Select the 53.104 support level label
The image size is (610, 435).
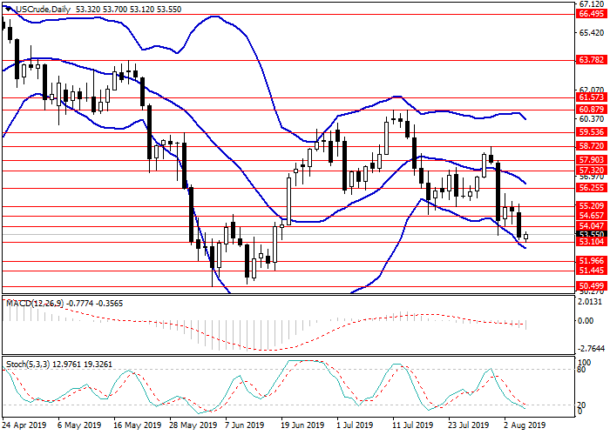(x=592, y=243)
